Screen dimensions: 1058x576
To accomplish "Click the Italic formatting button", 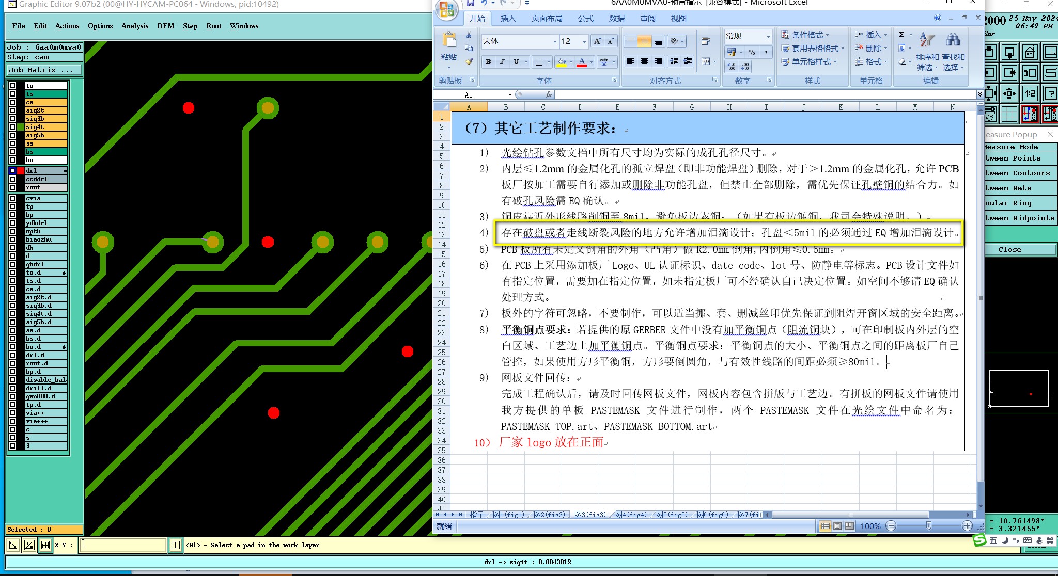I will [x=502, y=62].
